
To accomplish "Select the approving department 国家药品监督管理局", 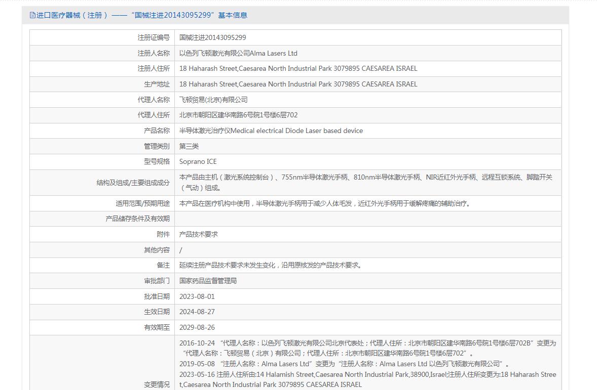I will coord(208,281).
